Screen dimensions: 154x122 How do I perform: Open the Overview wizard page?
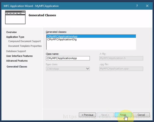(x=12, y=32)
